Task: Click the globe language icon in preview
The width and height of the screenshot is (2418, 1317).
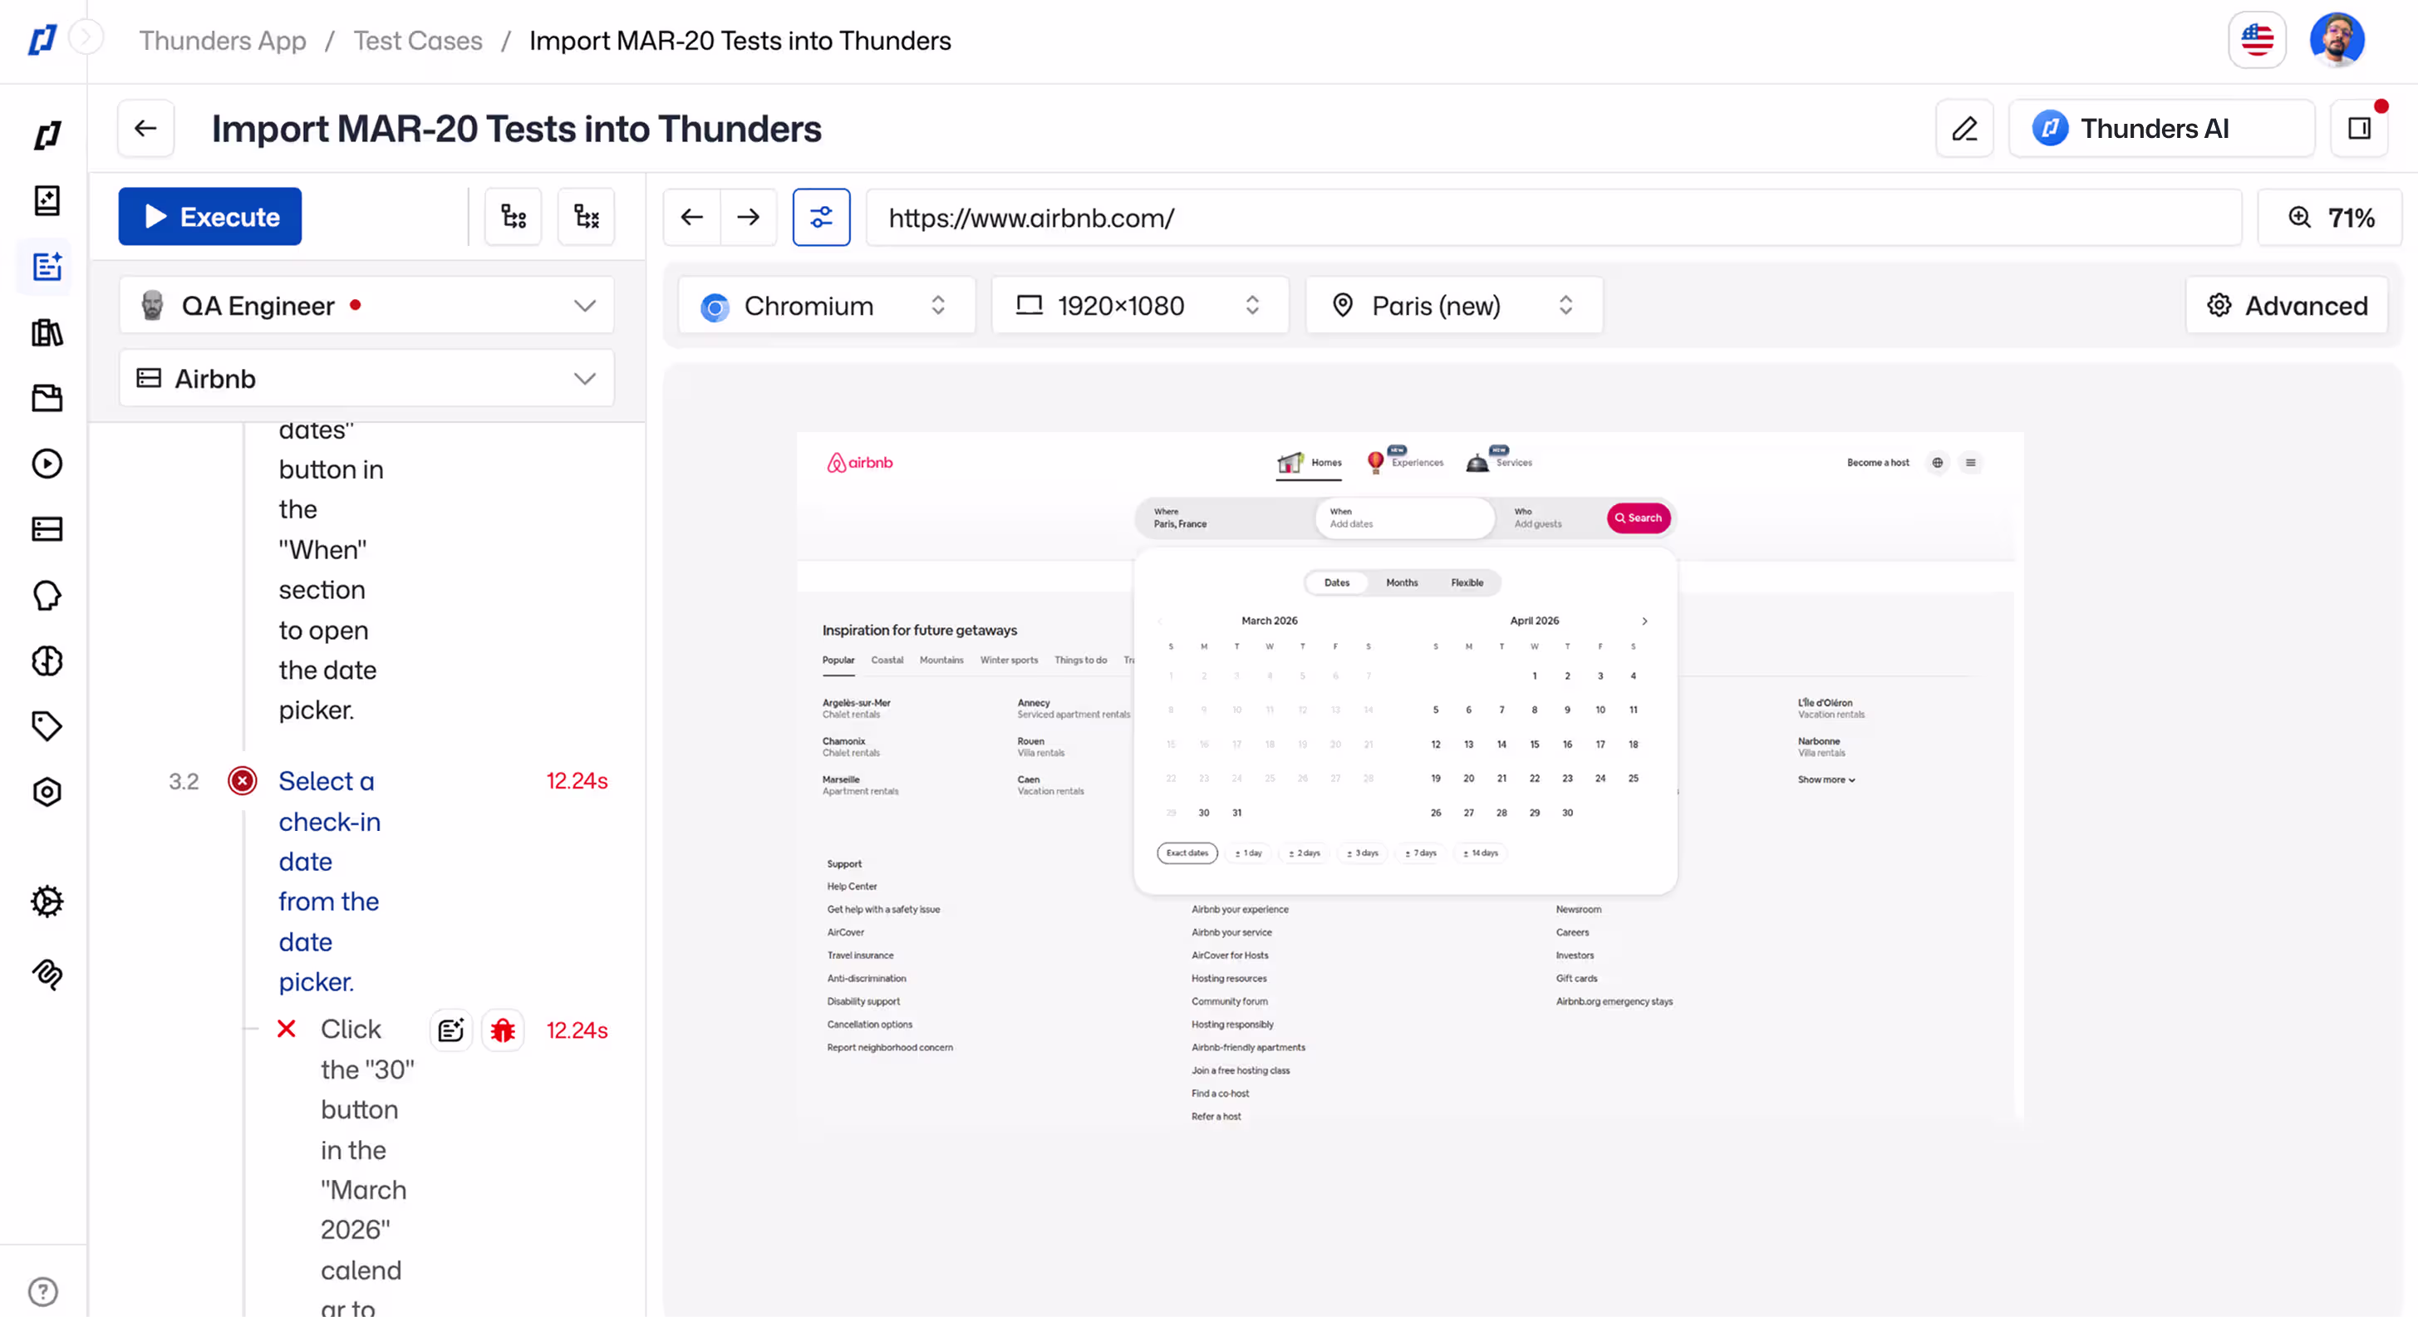Action: 1938,463
